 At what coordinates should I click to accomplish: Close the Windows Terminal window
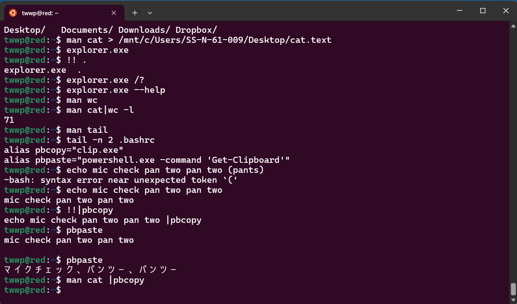(x=506, y=11)
